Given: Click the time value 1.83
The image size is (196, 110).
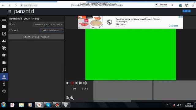Looking at the screenshot, I should pos(85,89).
